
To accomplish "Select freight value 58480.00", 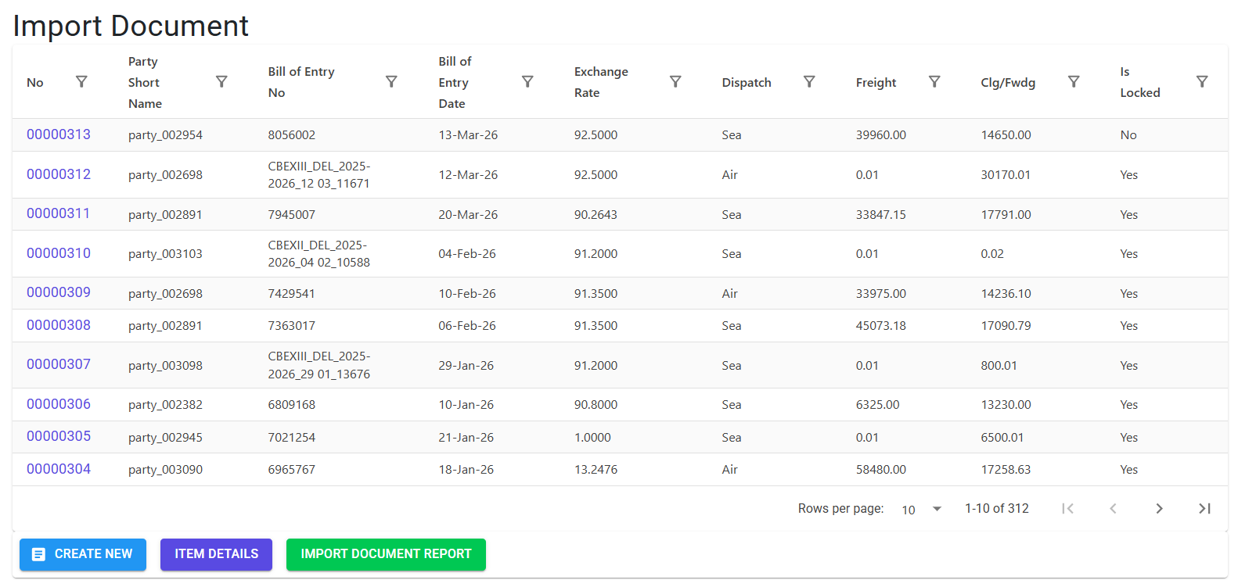I will tap(881, 470).
